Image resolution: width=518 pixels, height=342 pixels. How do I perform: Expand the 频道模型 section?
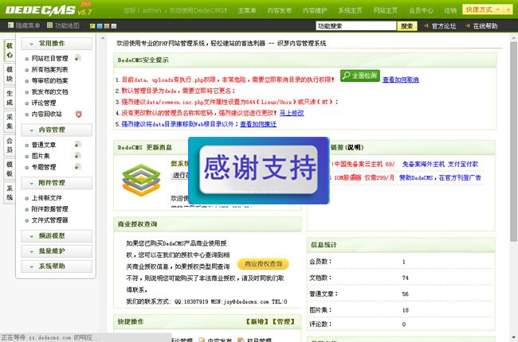(x=57, y=236)
